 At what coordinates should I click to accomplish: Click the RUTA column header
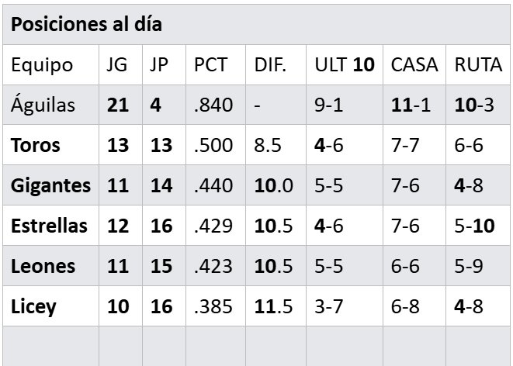[477, 64]
